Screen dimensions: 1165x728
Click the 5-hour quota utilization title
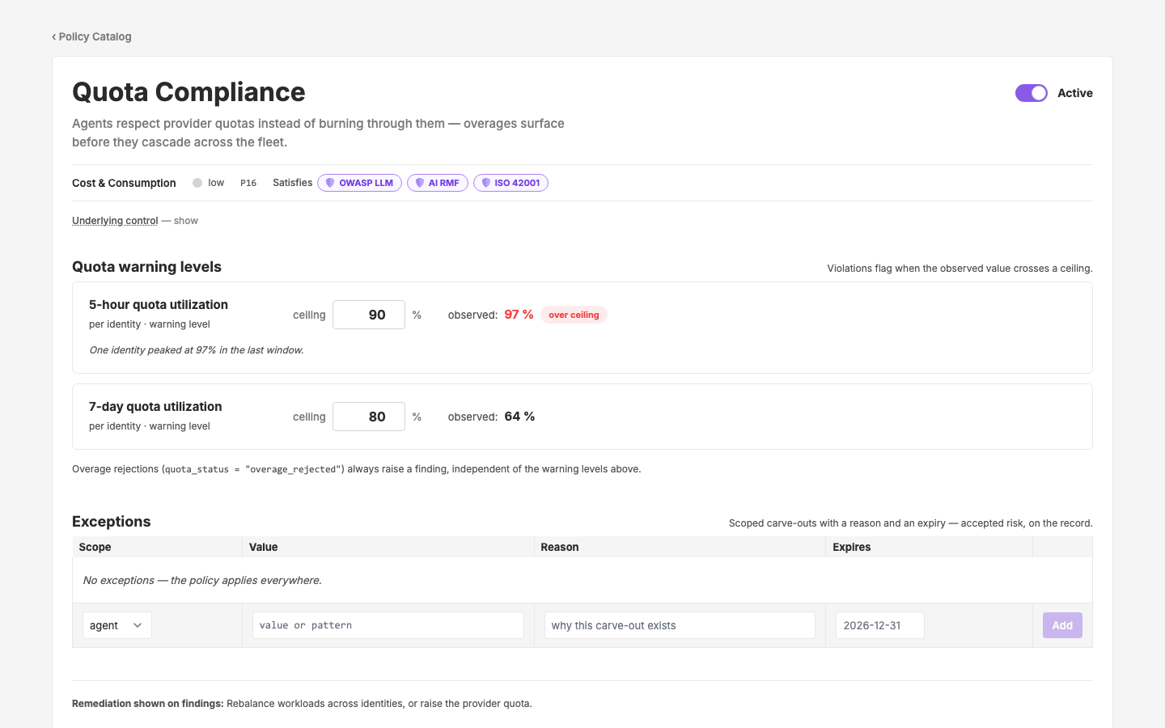point(159,305)
